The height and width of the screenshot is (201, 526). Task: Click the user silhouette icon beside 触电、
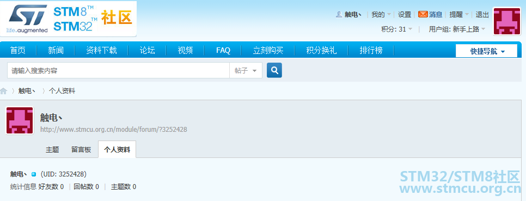339,14
